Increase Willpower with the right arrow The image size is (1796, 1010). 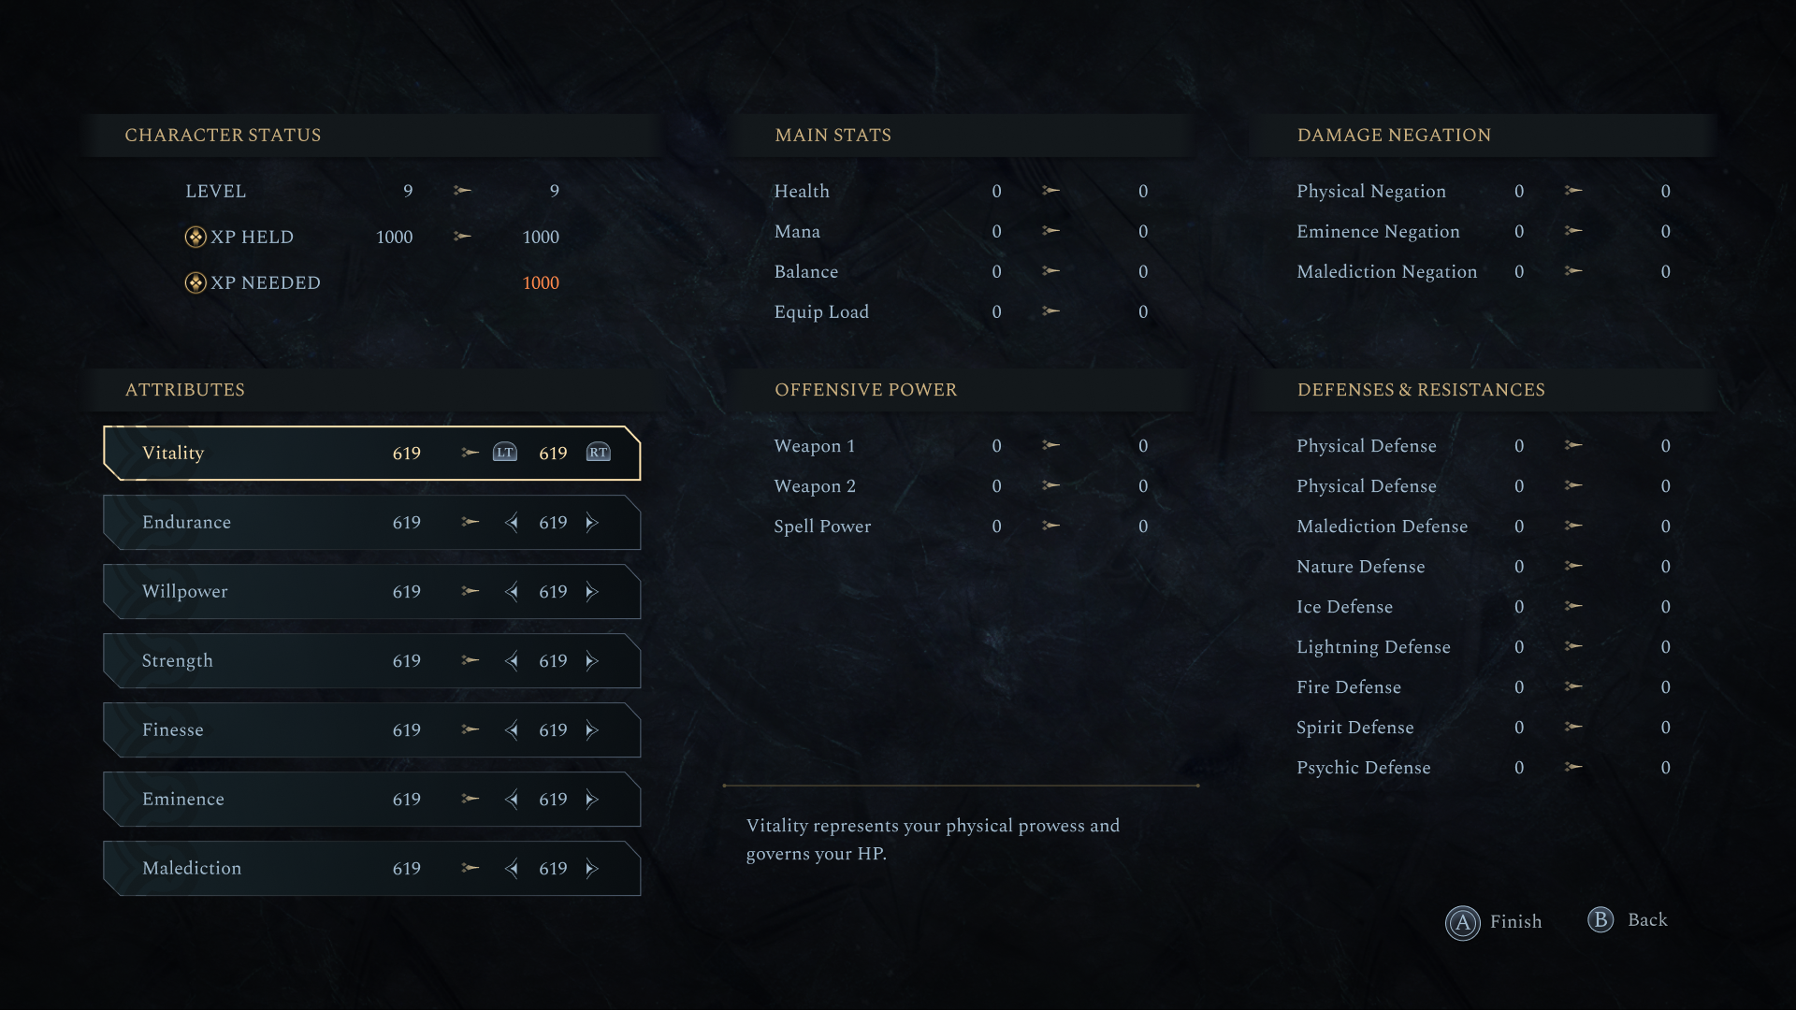[x=591, y=592]
